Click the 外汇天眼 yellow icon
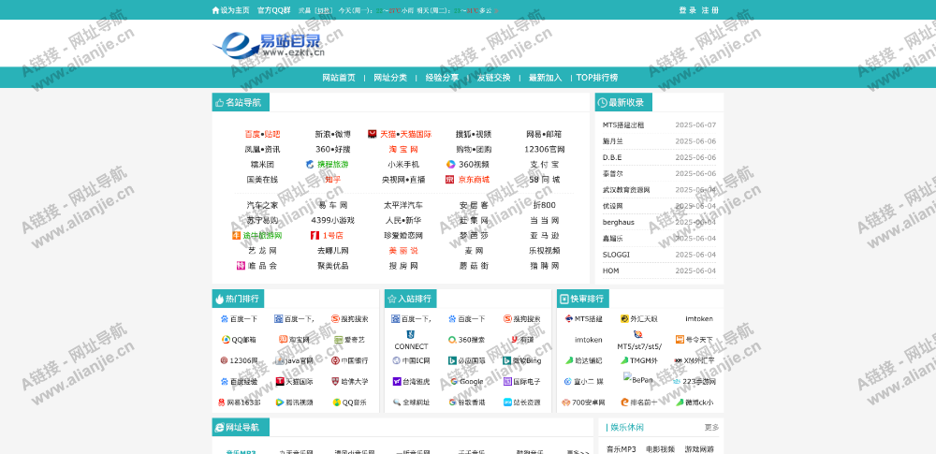The image size is (936, 454). coord(624,319)
